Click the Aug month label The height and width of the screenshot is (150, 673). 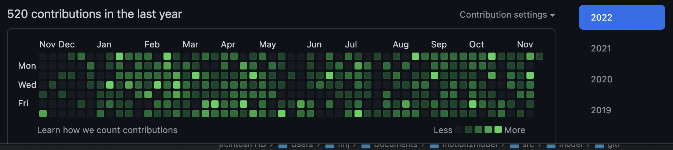(401, 44)
